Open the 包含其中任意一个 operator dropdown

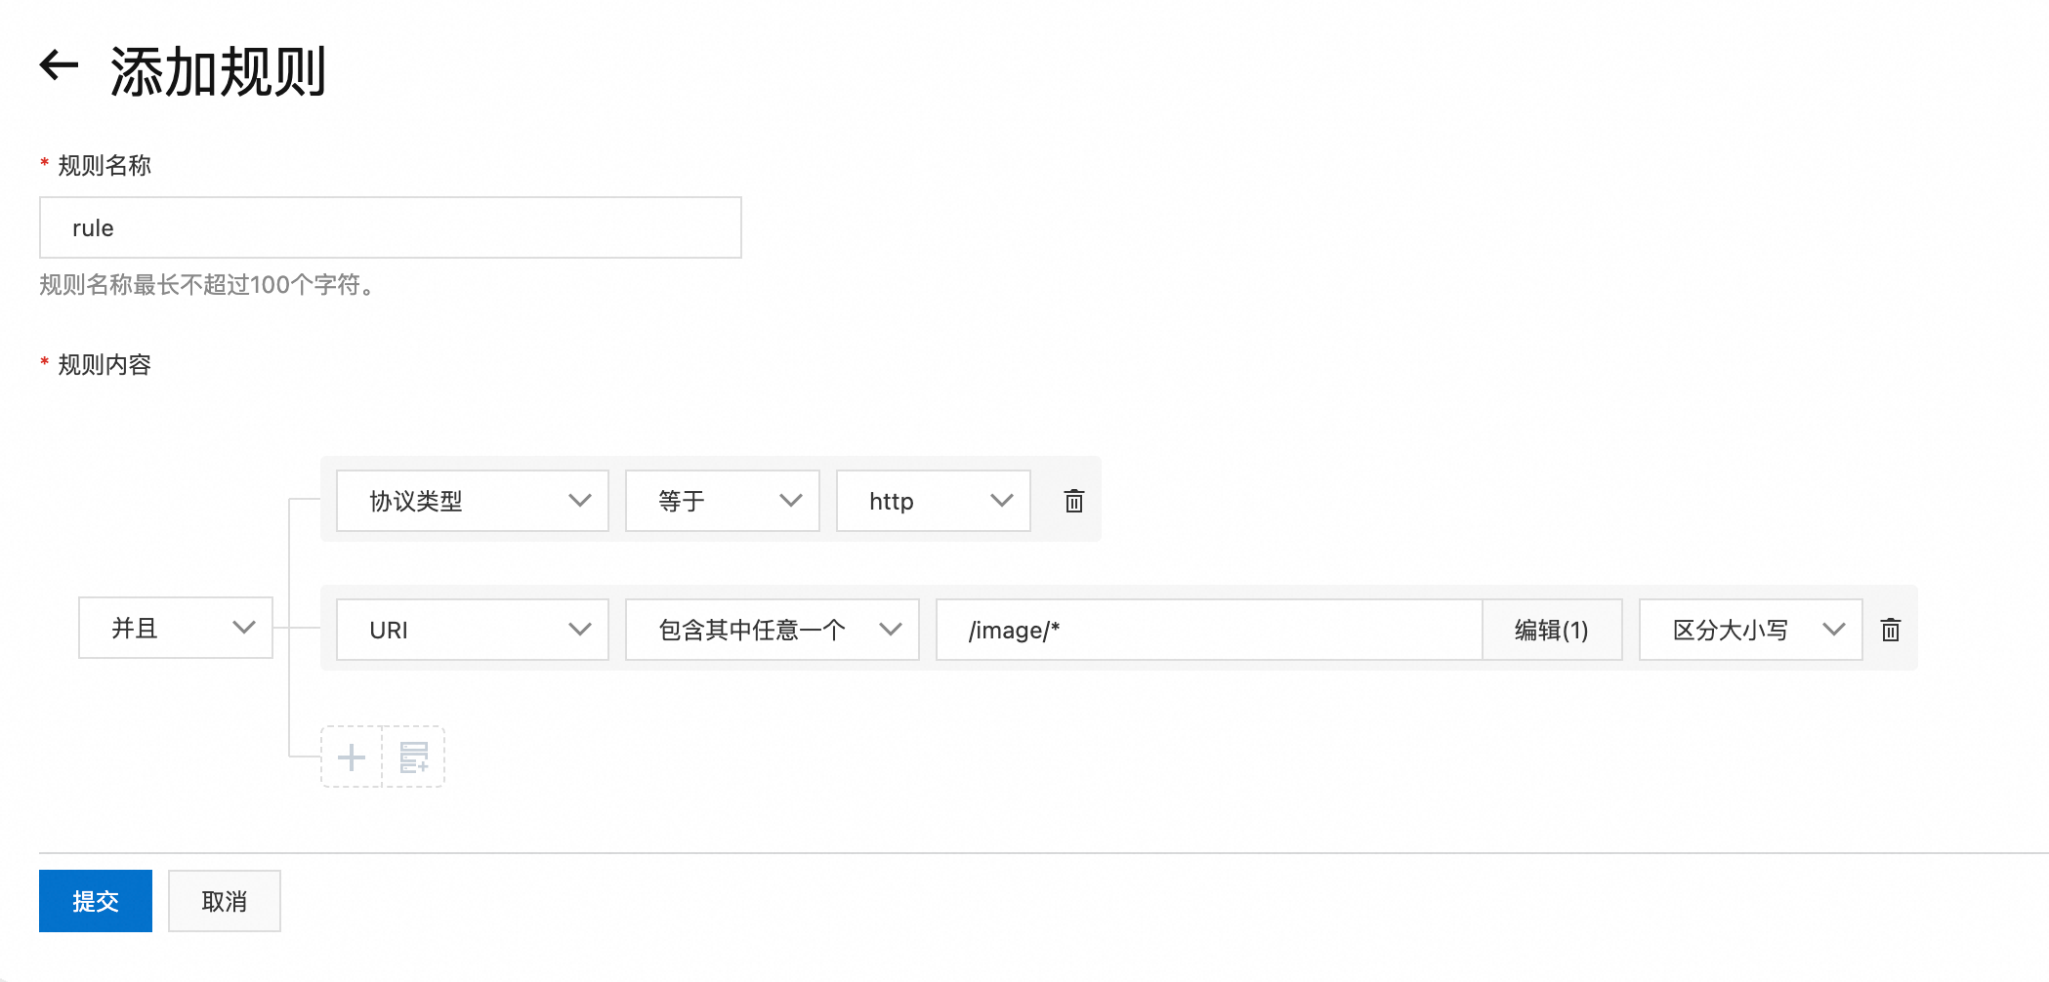pyautogui.click(x=773, y=630)
